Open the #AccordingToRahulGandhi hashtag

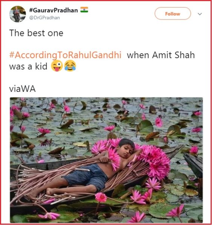65,55
